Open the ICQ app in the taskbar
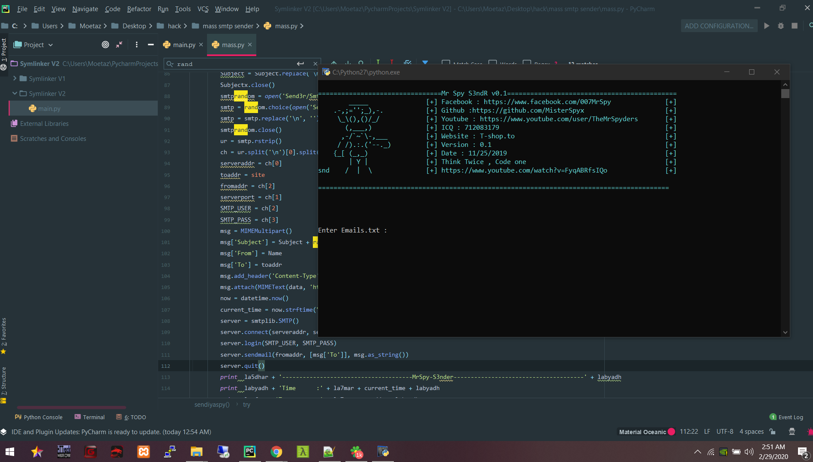 pos(356,452)
